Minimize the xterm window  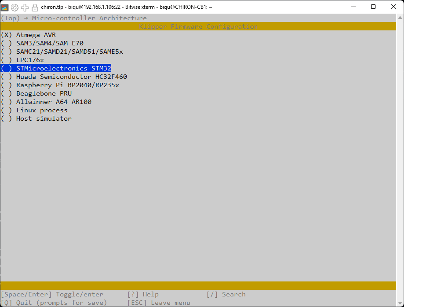tap(353, 7)
